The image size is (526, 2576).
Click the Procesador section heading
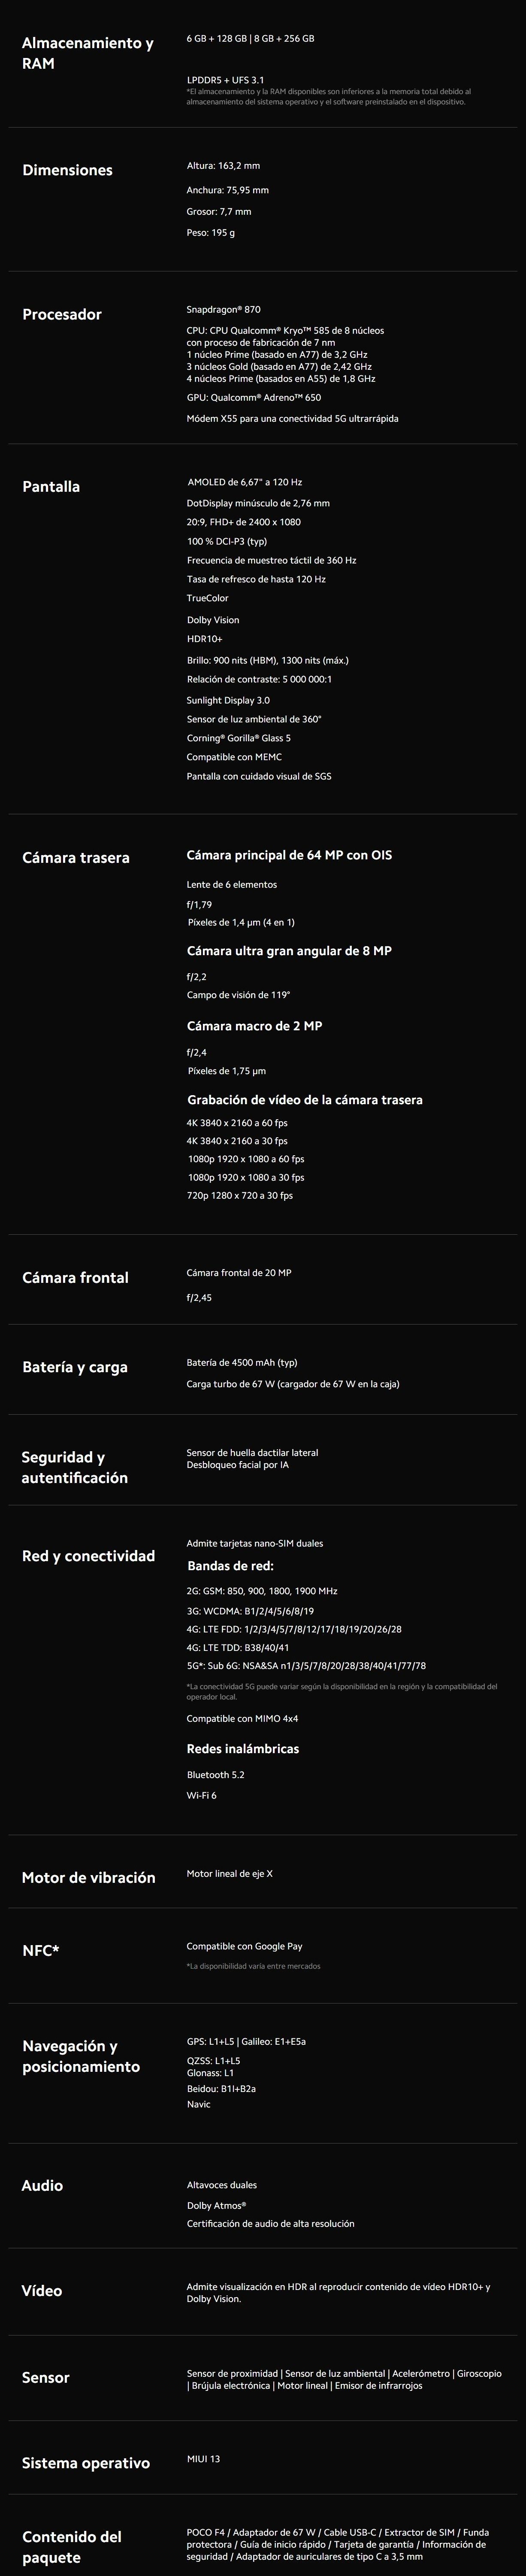point(62,314)
